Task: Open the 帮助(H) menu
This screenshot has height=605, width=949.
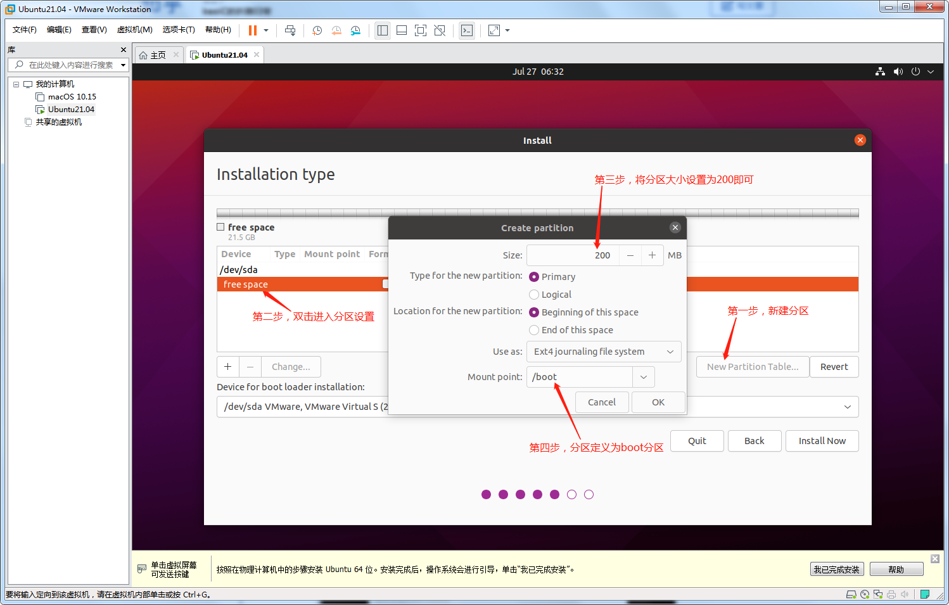Action: (x=218, y=30)
